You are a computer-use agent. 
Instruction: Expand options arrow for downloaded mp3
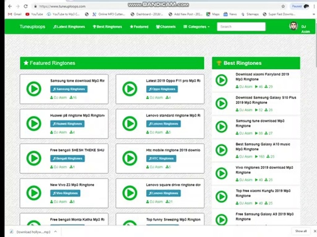[55, 232]
